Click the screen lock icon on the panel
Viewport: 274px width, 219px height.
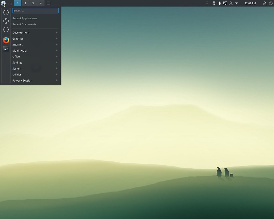tap(264, 3)
